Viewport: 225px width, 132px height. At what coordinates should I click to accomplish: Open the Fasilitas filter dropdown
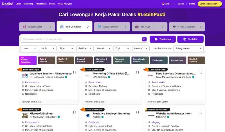(85, 48)
